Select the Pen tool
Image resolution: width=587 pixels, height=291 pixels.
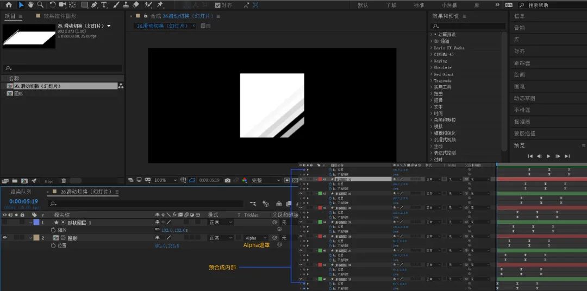(x=94, y=5)
